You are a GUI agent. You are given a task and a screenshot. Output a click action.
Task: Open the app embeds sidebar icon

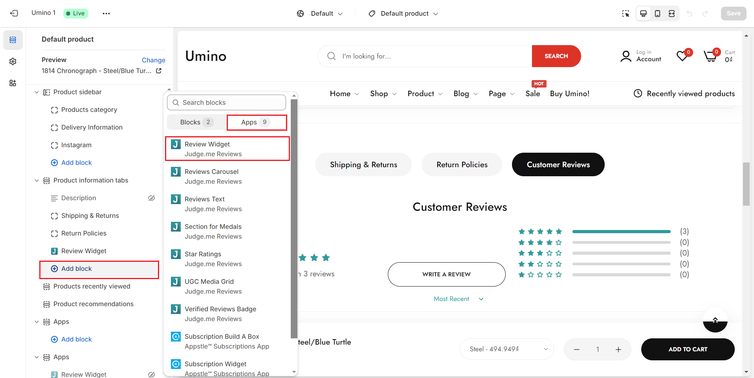point(13,83)
